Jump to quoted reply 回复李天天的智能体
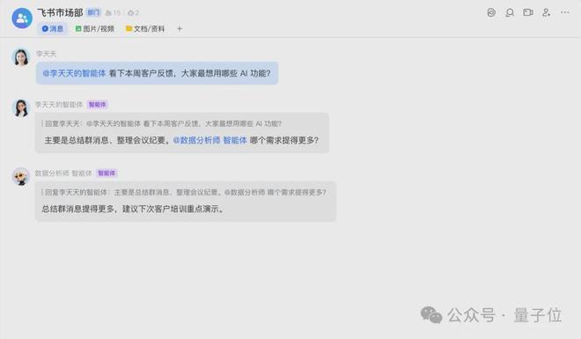Image resolution: width=581 pixels, height=339 pixels. pos(184,192)
